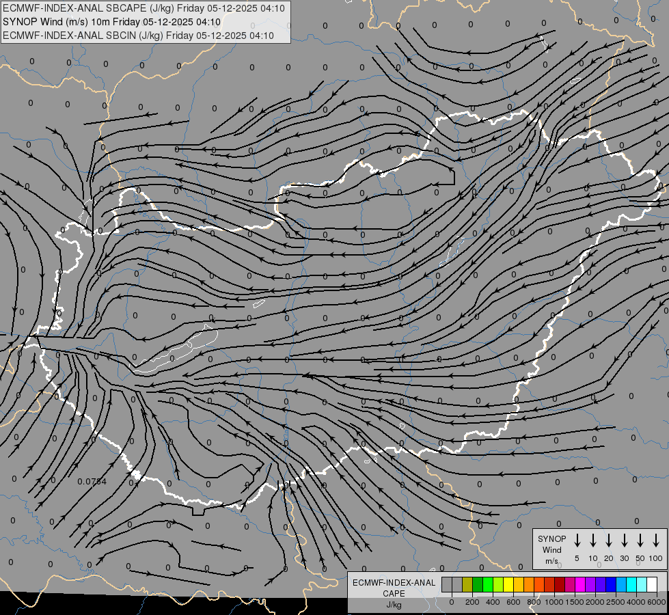Pick the red swatch left of 1000
The height and width of the screenshot is (615, 669).
point(549,585)
